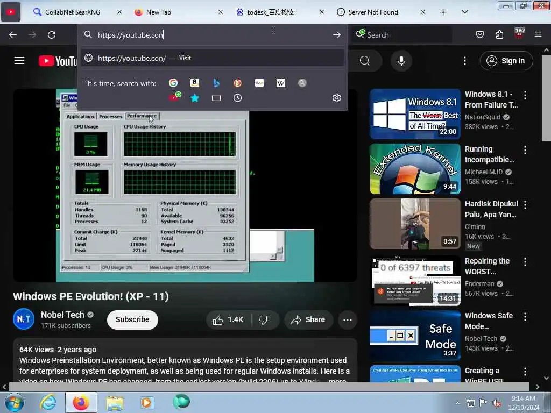Image resolution: width=551 pixels, height=413 pixels.
Task: Open YouTube guide hamburger menu
Action: coord(19,61)
